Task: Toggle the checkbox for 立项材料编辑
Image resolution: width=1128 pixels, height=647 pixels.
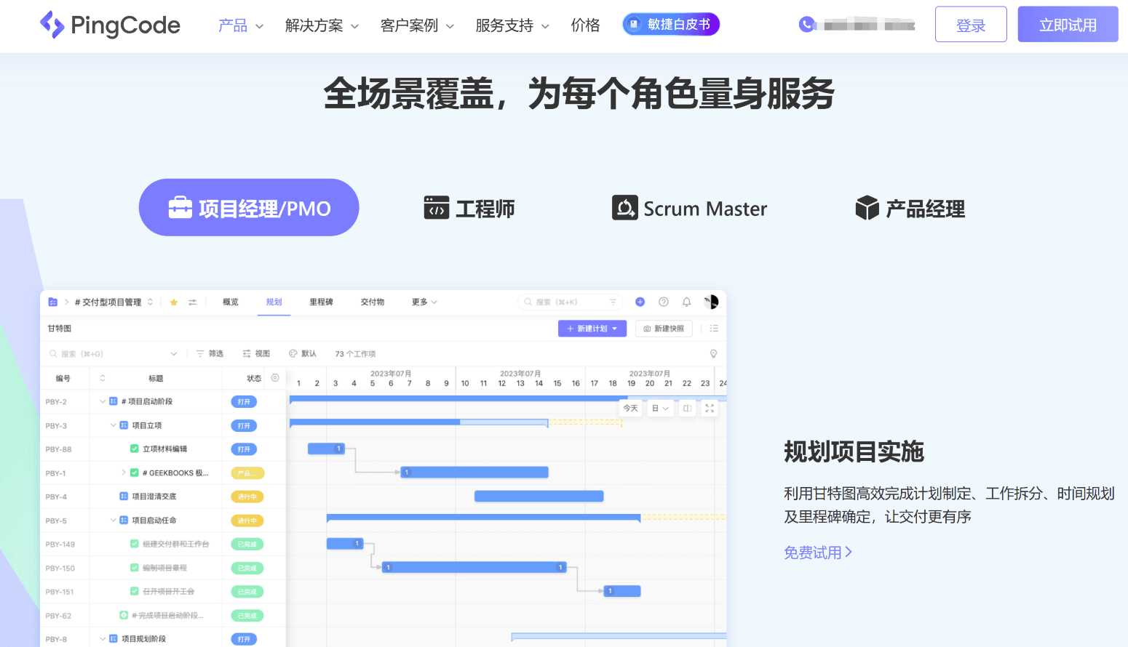Action: [x=135, y=449]
